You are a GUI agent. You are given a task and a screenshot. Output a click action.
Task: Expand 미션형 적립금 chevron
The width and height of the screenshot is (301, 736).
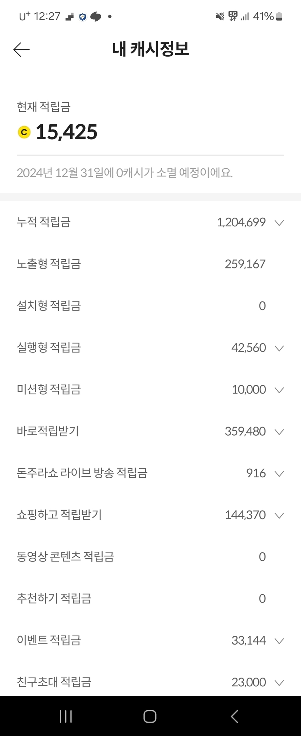pos(279,390)
